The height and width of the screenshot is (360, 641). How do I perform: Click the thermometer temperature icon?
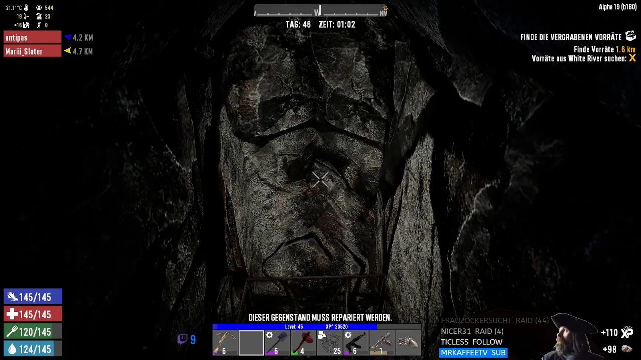26,8
